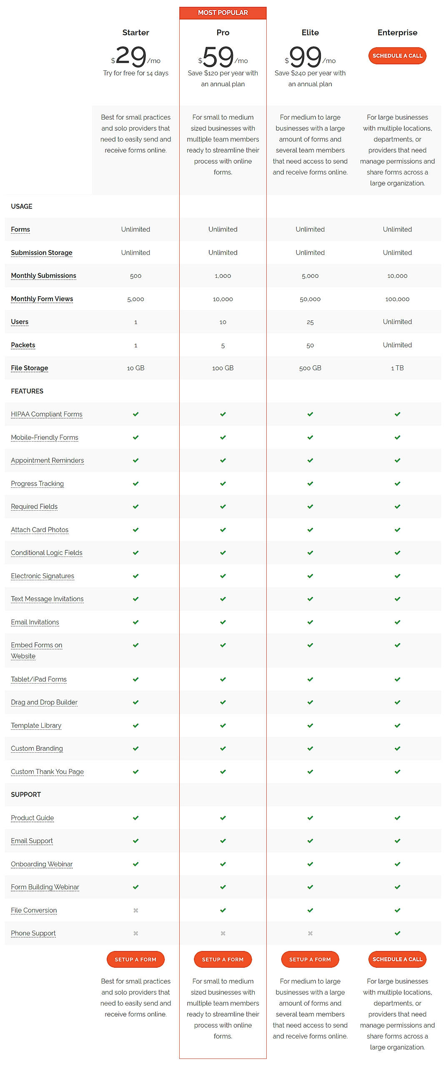Click the Onboarding Webinar checkmark in Pro column
The height and width of the screenshot is (1066, 446).
coord(223,864)
